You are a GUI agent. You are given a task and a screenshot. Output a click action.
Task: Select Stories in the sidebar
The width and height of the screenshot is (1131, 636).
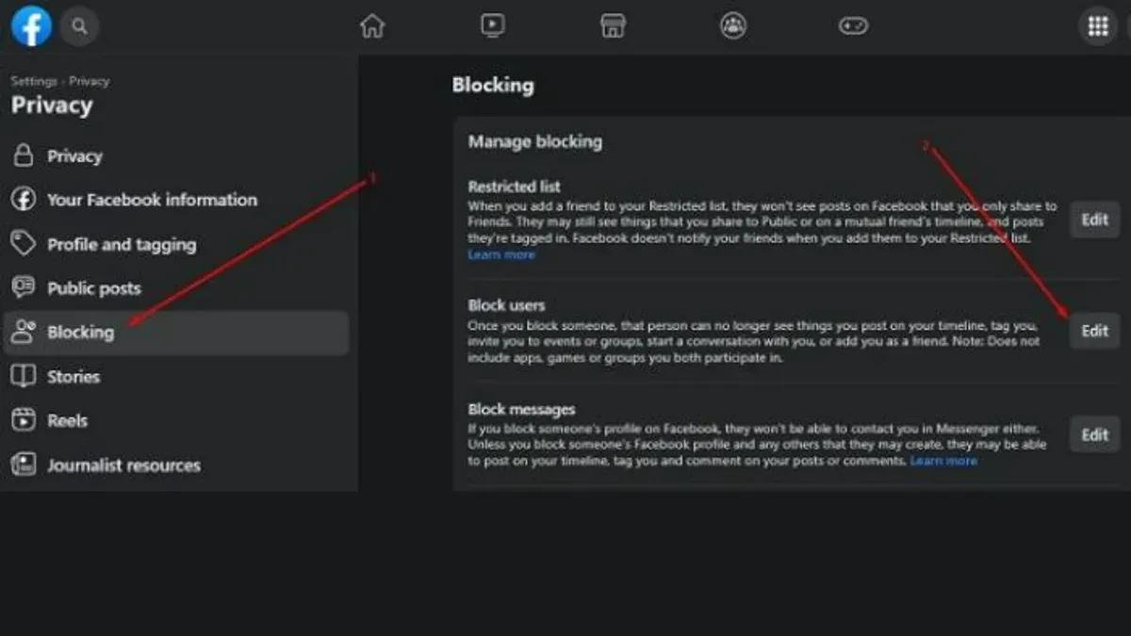coord(176,377)
